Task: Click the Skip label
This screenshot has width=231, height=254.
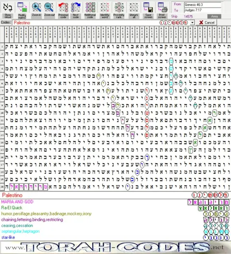Action: coord(174,16)
